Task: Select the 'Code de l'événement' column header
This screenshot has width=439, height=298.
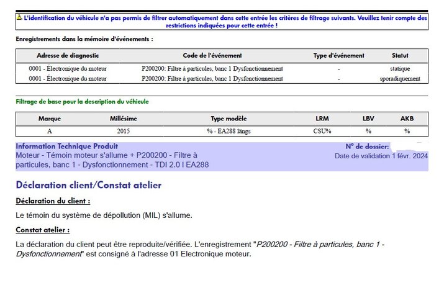Action: pos(212,55)
